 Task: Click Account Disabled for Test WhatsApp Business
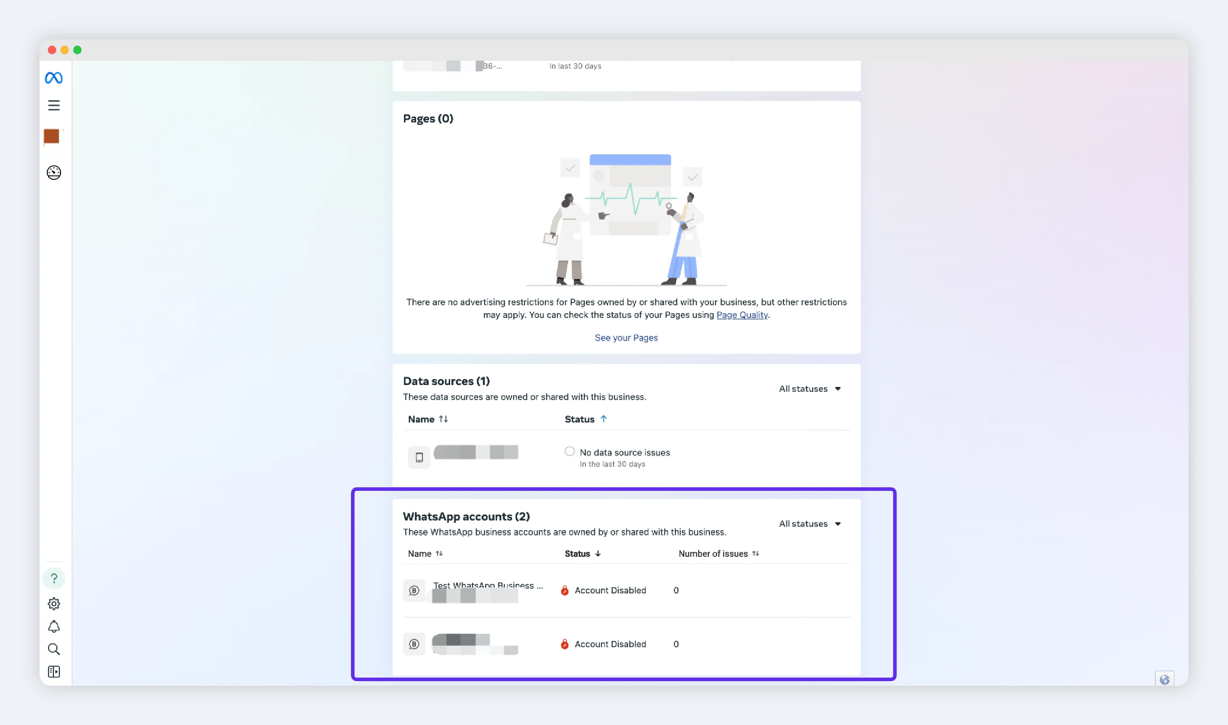click(603, 590)
